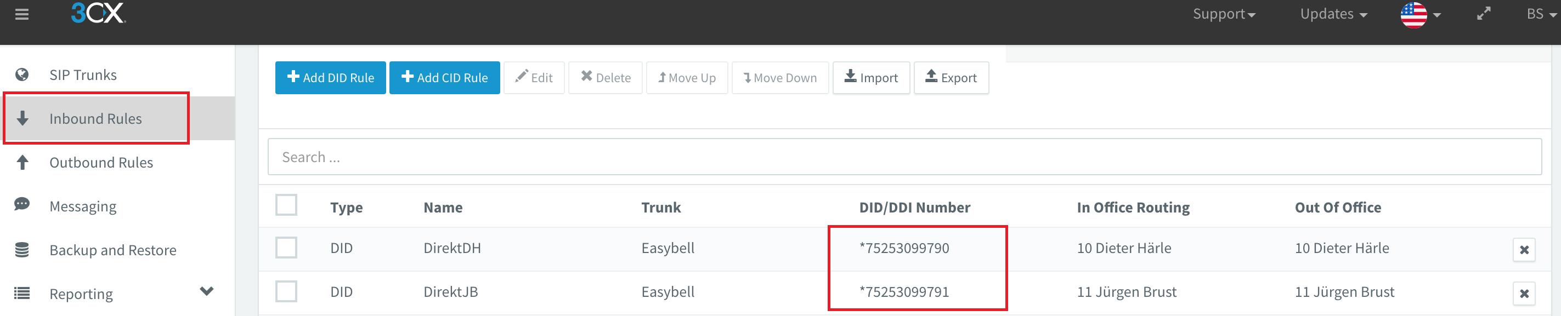1561x316 pixels.
Task: Open Backup and Restore
Action: pyautogui.click(x=112, y=250)
